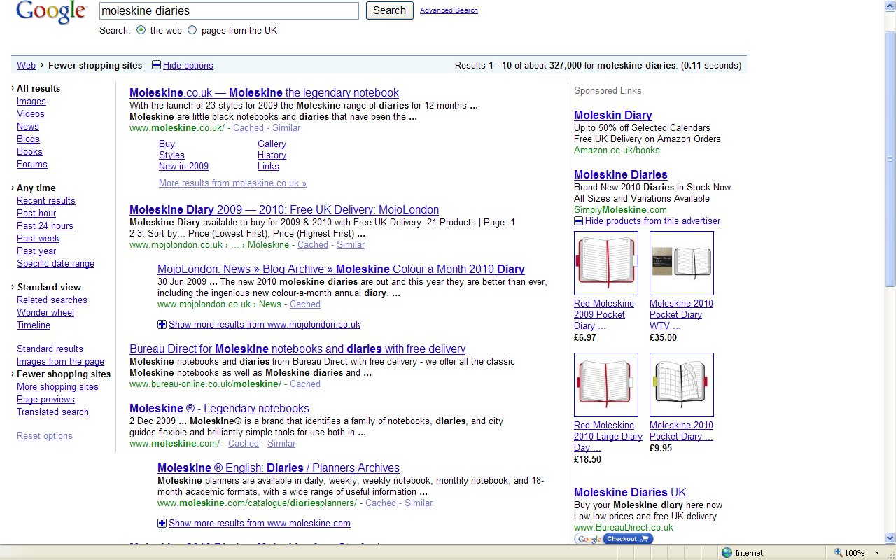
Task: Click Moleskine 2010 Pocket Diary WTV thumbnail
Action: coord(682,263)
